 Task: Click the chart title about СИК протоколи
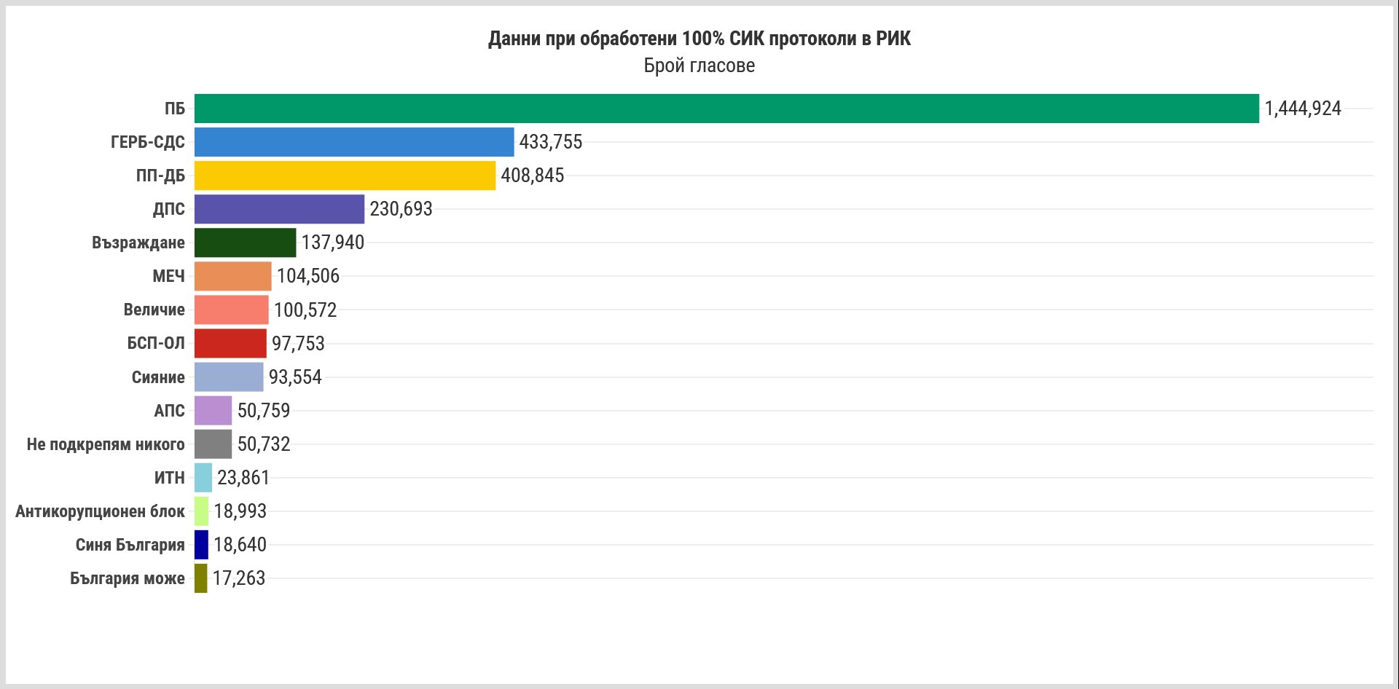click(699, 39)
